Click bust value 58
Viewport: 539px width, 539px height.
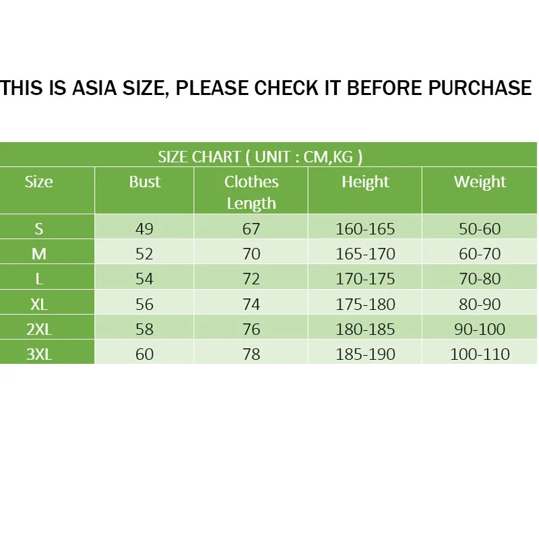145,329
